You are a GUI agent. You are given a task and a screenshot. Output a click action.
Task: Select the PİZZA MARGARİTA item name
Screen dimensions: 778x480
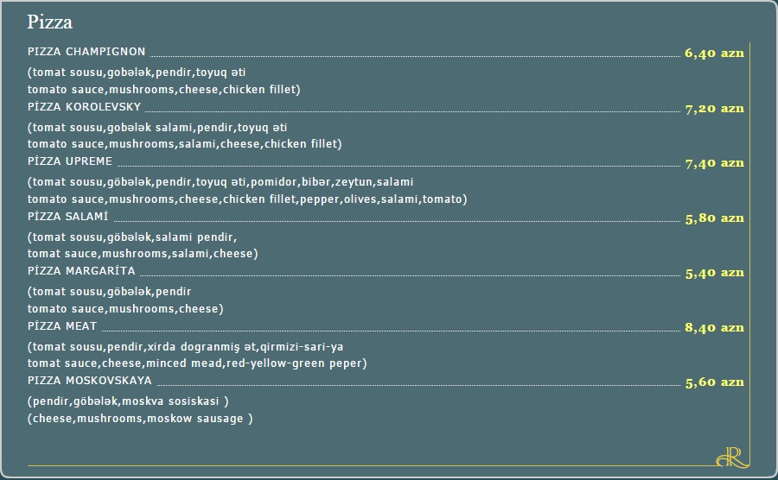click(x=81, y=270)
